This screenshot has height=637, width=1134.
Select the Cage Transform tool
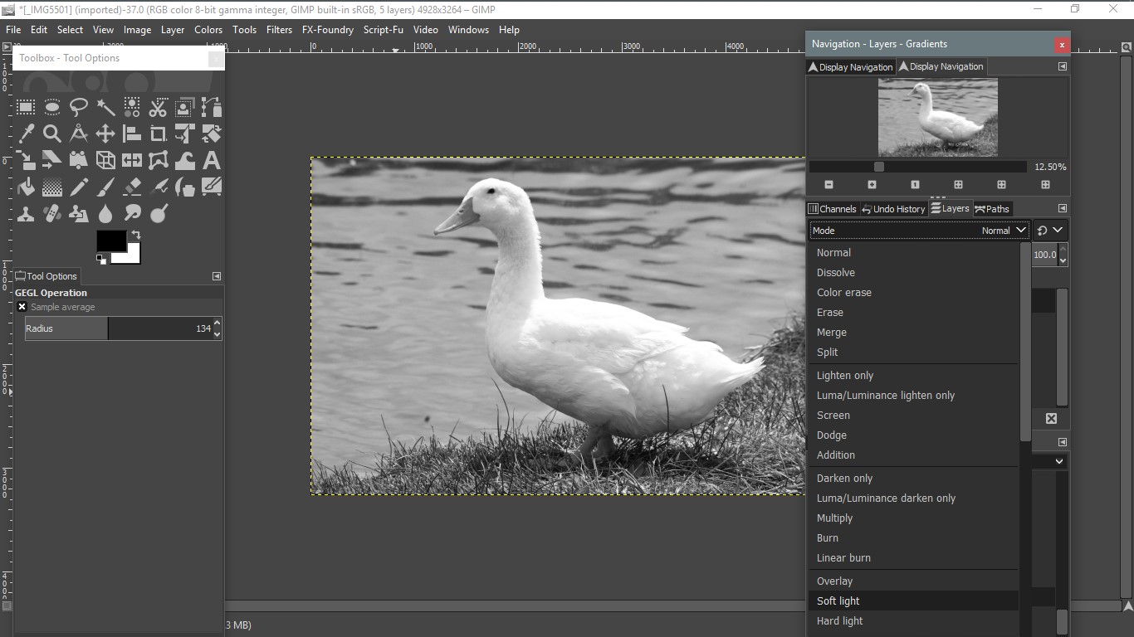point(159,160)
